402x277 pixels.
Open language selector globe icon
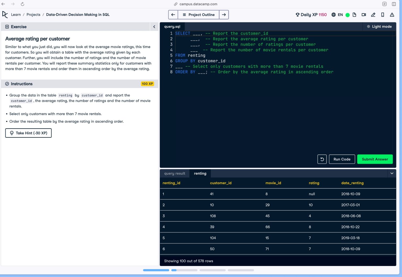tap(333, 15)
